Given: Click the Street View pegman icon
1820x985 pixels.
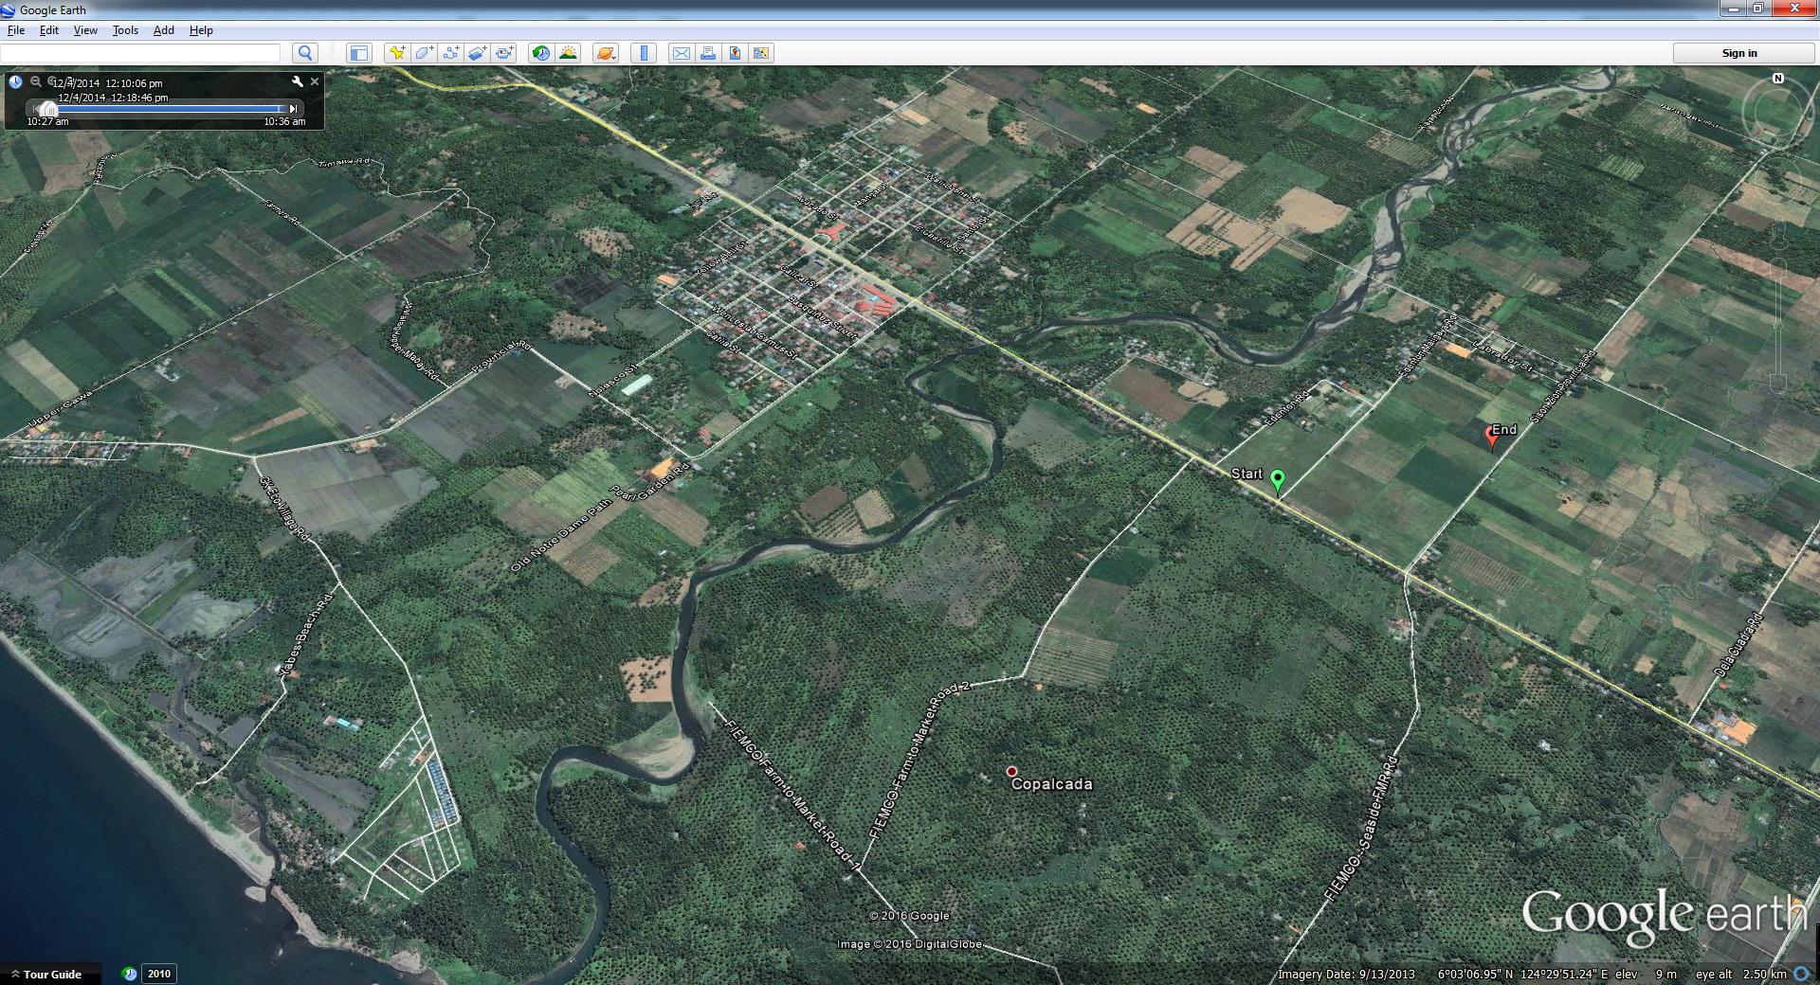Looking at the screenshot, I should point(1778,236).
